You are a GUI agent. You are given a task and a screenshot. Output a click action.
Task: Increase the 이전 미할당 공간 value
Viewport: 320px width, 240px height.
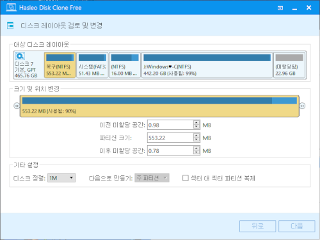(196, 123)
